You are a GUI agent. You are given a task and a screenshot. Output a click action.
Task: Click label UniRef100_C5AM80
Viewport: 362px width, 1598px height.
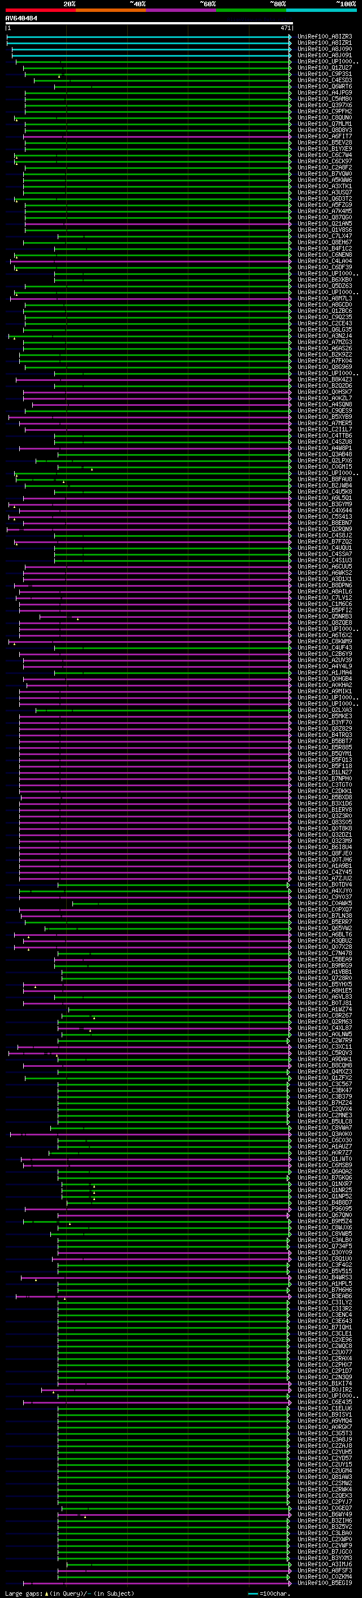tap(325, 99)
